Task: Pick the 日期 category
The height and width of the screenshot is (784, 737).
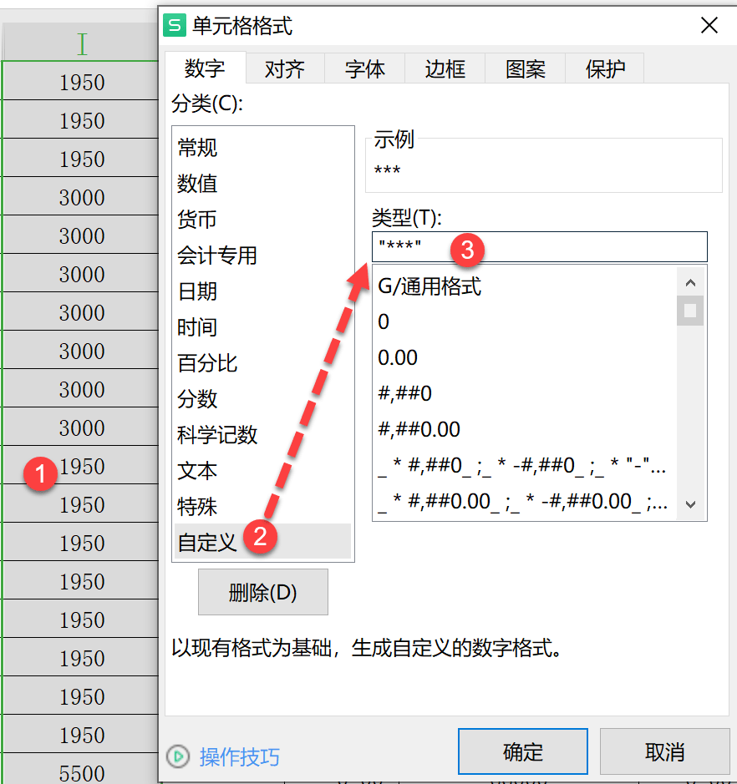Action: point(262,291)
